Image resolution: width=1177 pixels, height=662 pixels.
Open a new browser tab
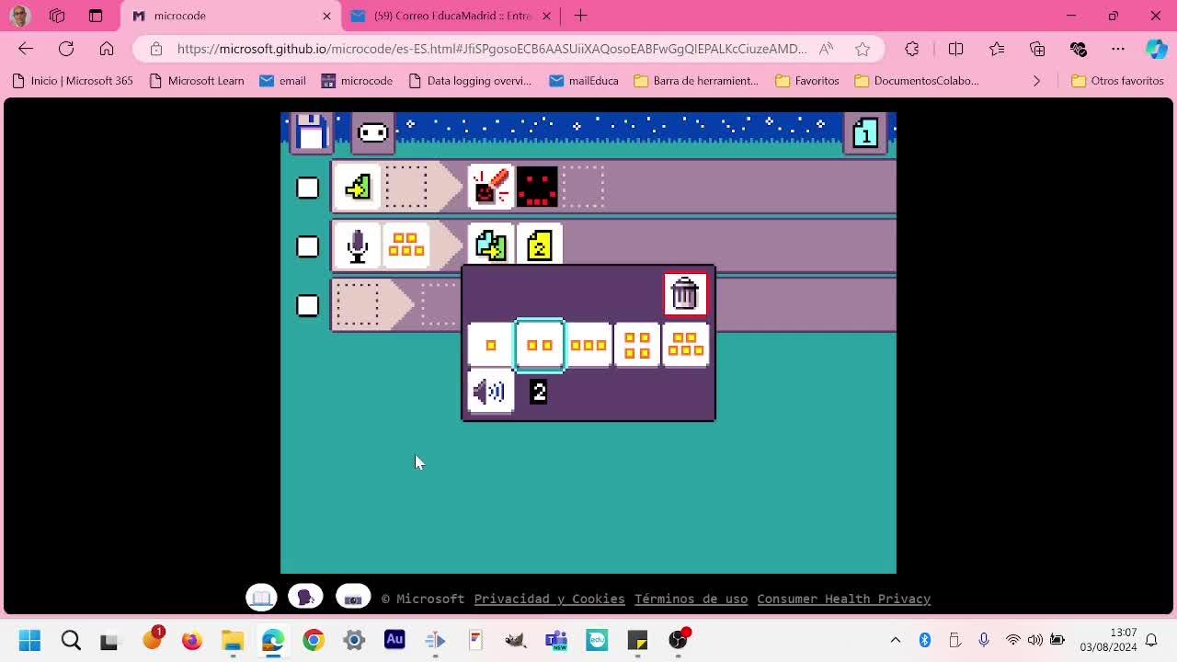(x=580, y=16)
